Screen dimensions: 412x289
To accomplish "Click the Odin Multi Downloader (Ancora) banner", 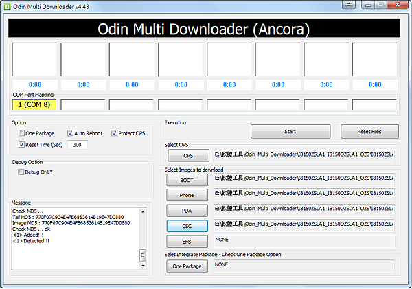I will tap(204, 28).
